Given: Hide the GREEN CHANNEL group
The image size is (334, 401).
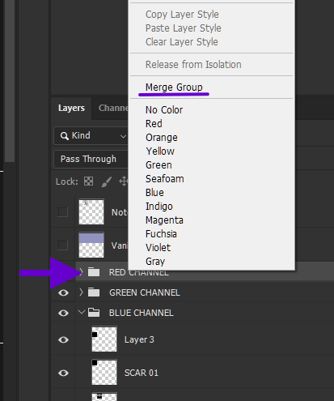Looking at the screenshot, I should point(63,292).
